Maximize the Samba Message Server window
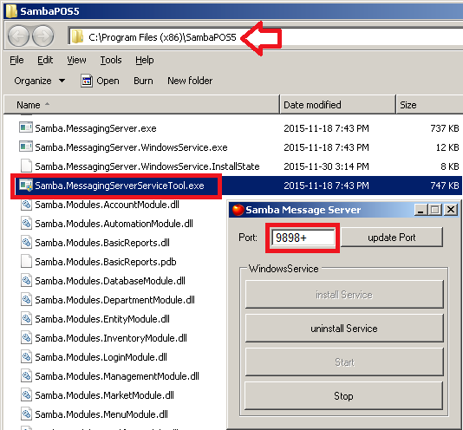Screen dimensions: 463x430 click(435, 210)
